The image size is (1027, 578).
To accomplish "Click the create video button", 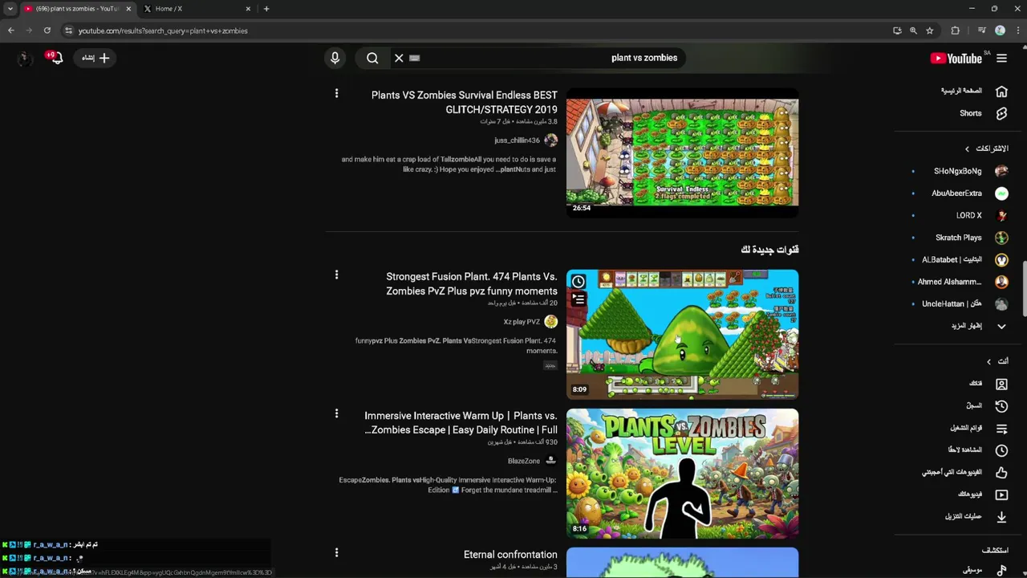I will pos(95,58).
